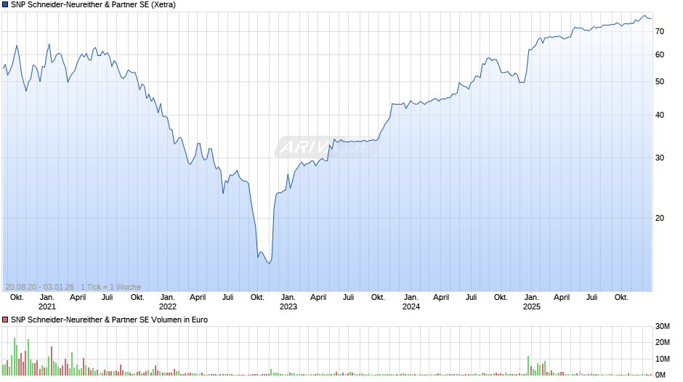Click the Jan. 2025 time axis label
Image resolution: width=683 pixels, height=382 pixels.
531,302
